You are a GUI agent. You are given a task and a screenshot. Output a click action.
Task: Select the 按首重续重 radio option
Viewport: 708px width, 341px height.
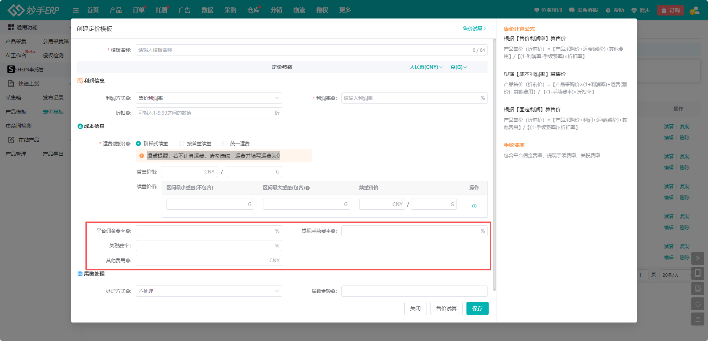[x=182, y=144]
